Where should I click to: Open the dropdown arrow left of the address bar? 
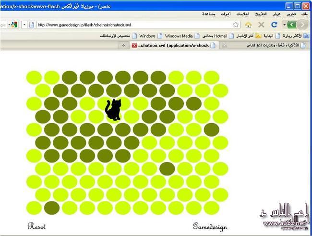pyautogui.click(x=24, y=25)
